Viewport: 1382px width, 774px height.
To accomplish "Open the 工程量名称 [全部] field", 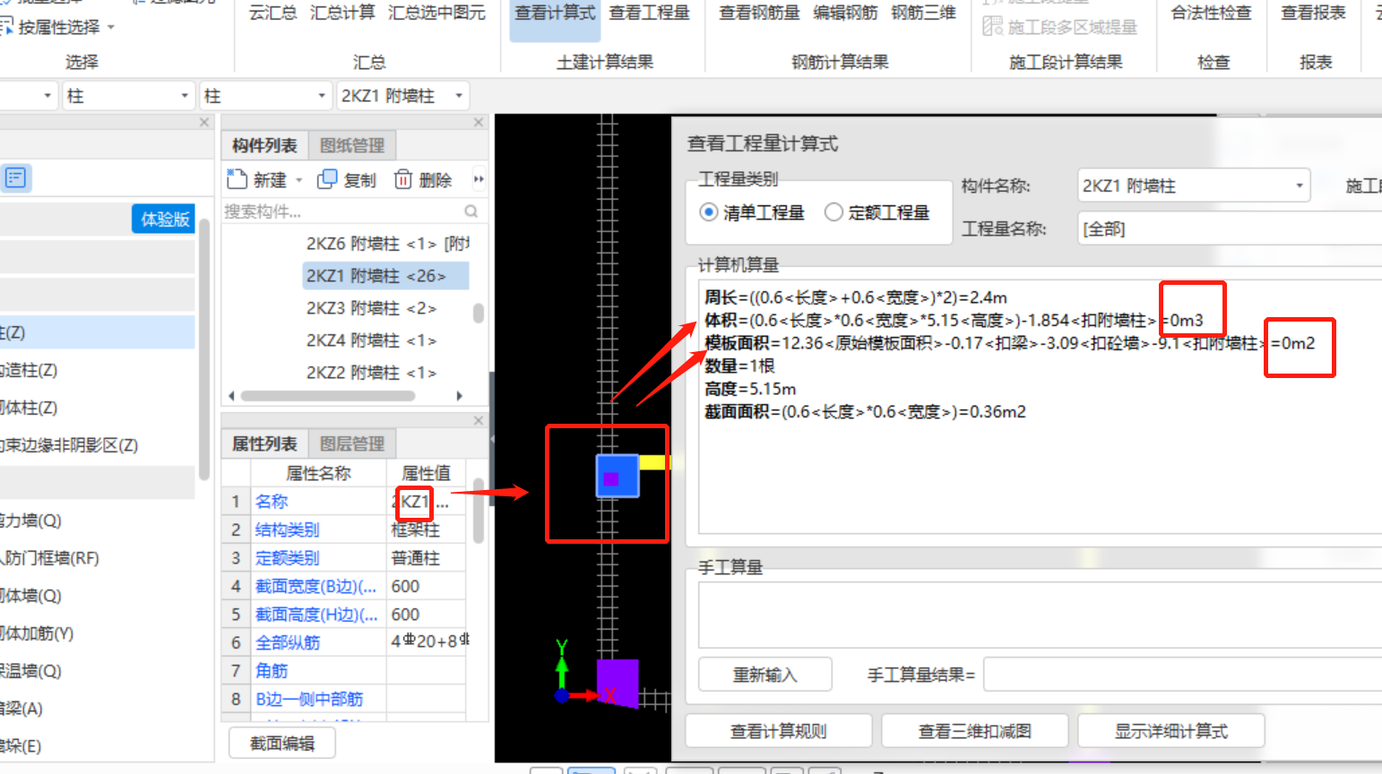I will (1230, 228).
